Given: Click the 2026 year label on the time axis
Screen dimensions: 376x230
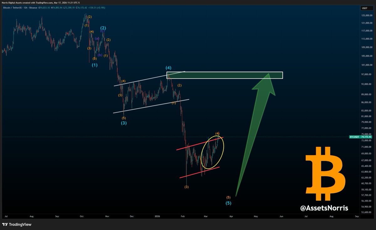Looking at the screenshot, I should pos(157,216).
